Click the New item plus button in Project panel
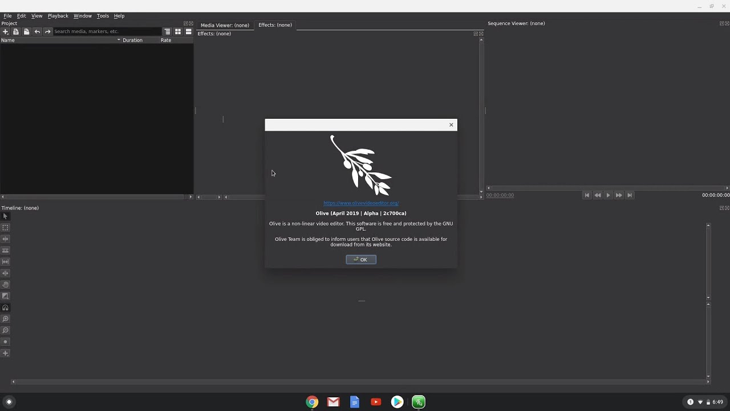This screenshot has width=730, height=411. click(6, 31)
